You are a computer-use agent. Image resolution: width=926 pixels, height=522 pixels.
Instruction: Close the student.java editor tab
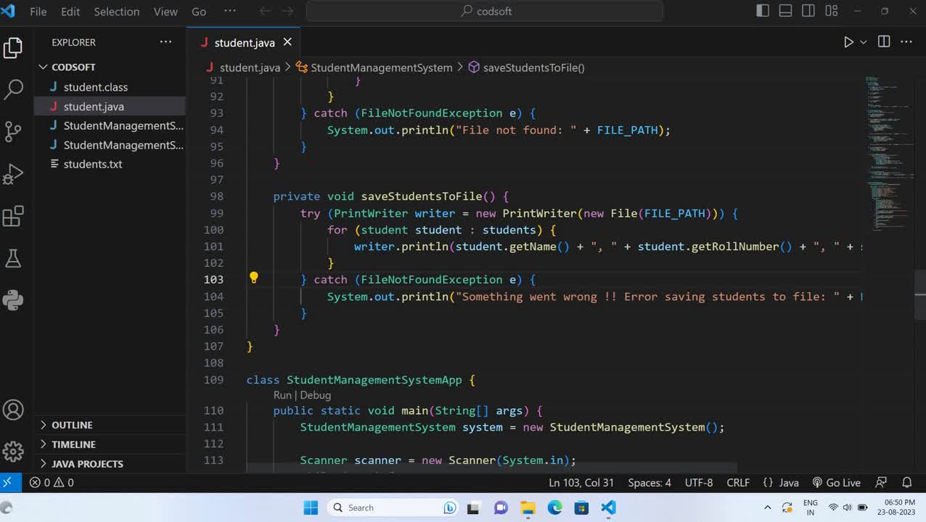point(287,42)
